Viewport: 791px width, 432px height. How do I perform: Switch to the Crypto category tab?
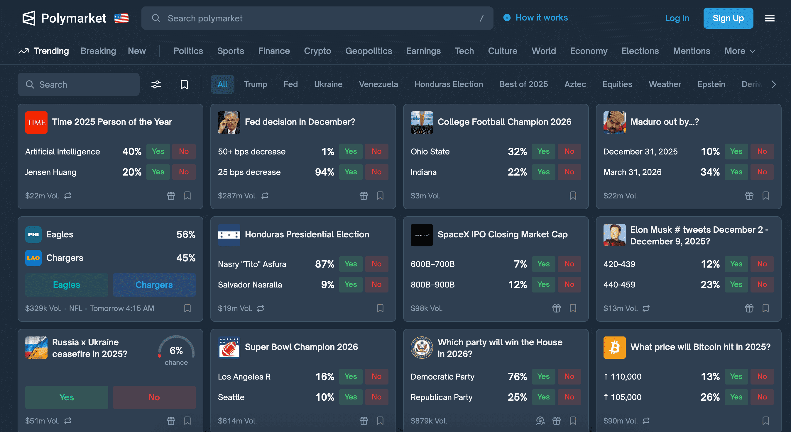[x=317, y=51]
